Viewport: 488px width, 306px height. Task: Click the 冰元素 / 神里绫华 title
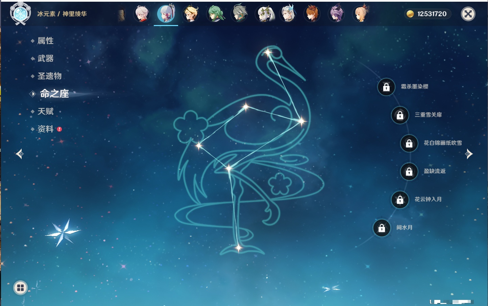coord(62,14)
